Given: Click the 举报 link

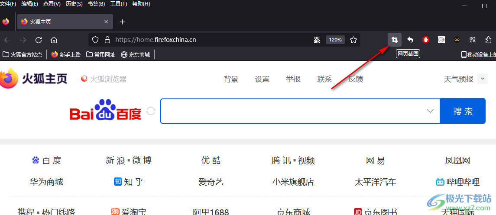Looking at the screenshot, I should tap(293, 79).
